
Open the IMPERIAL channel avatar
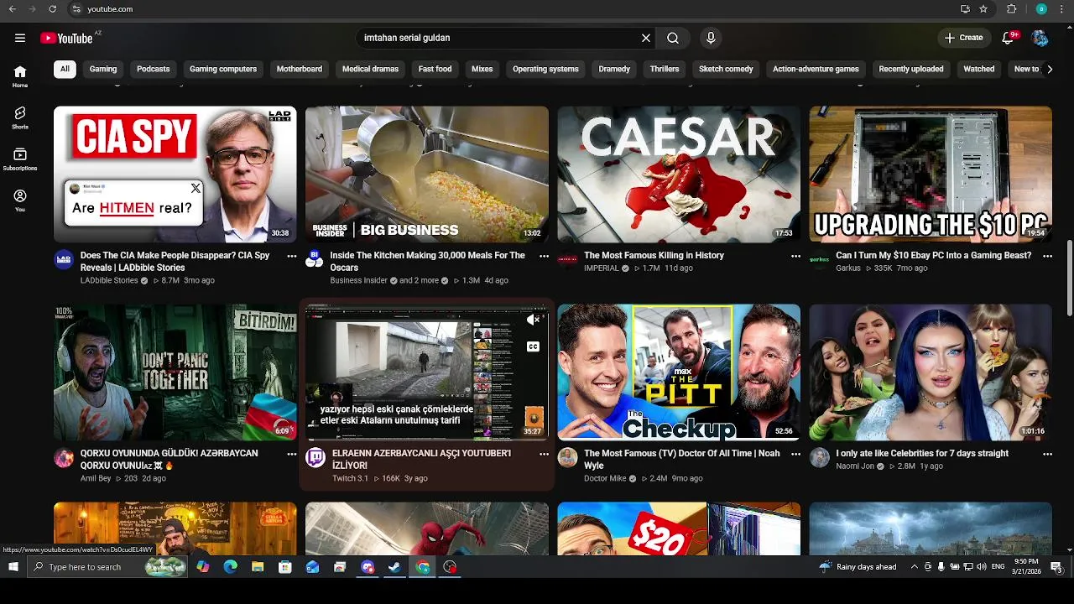pos(568,259)
